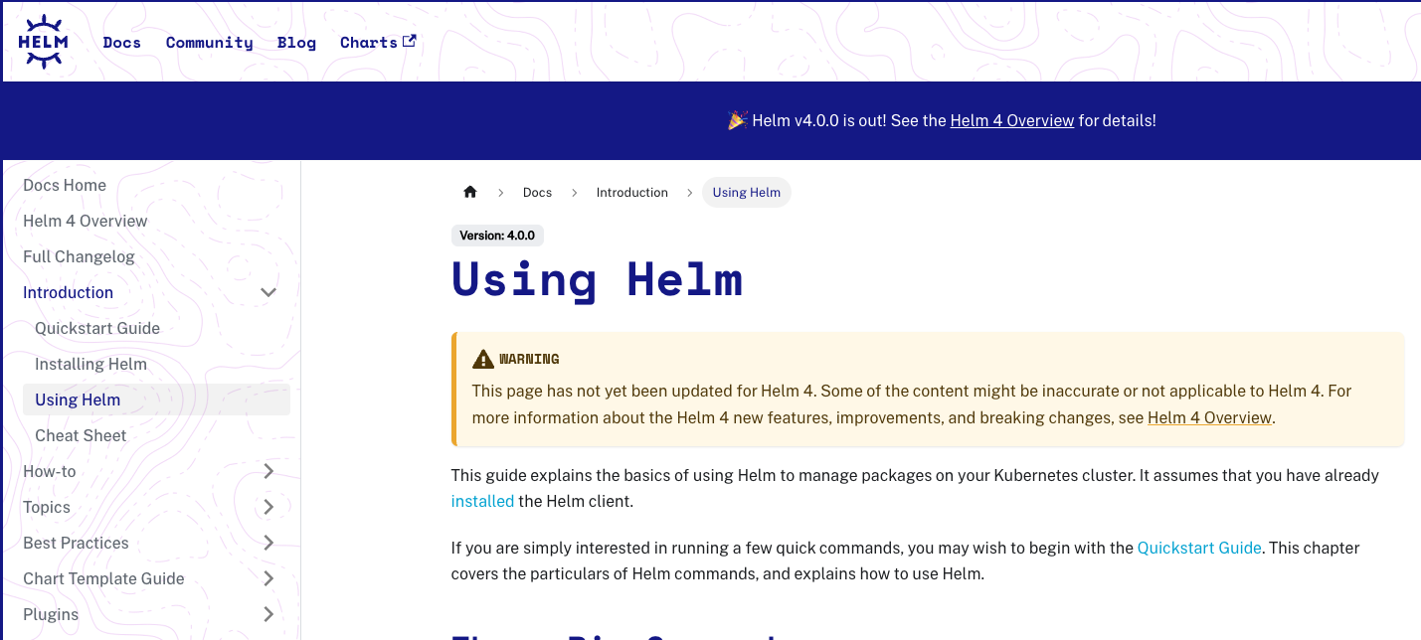Viewport: 1421px width, 640px height.
Task: Expand the Topics section chevron
Action: pyautogui.click(x=267, y=507)
